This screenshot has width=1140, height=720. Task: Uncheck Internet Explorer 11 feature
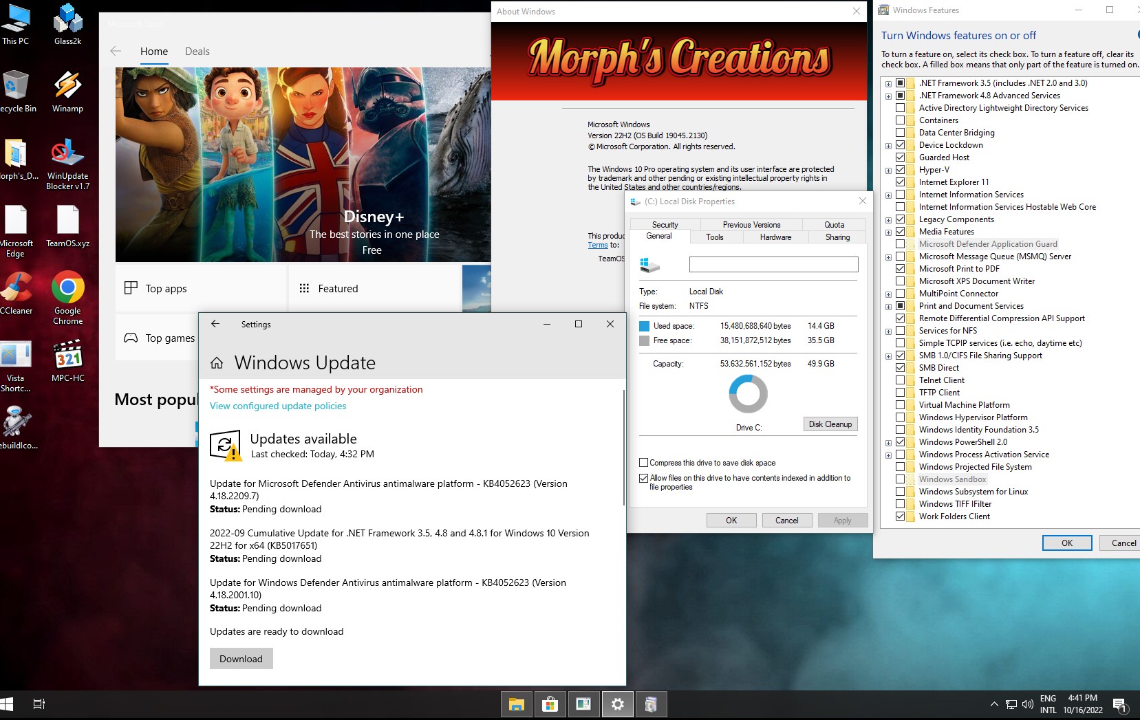(900, 182)
